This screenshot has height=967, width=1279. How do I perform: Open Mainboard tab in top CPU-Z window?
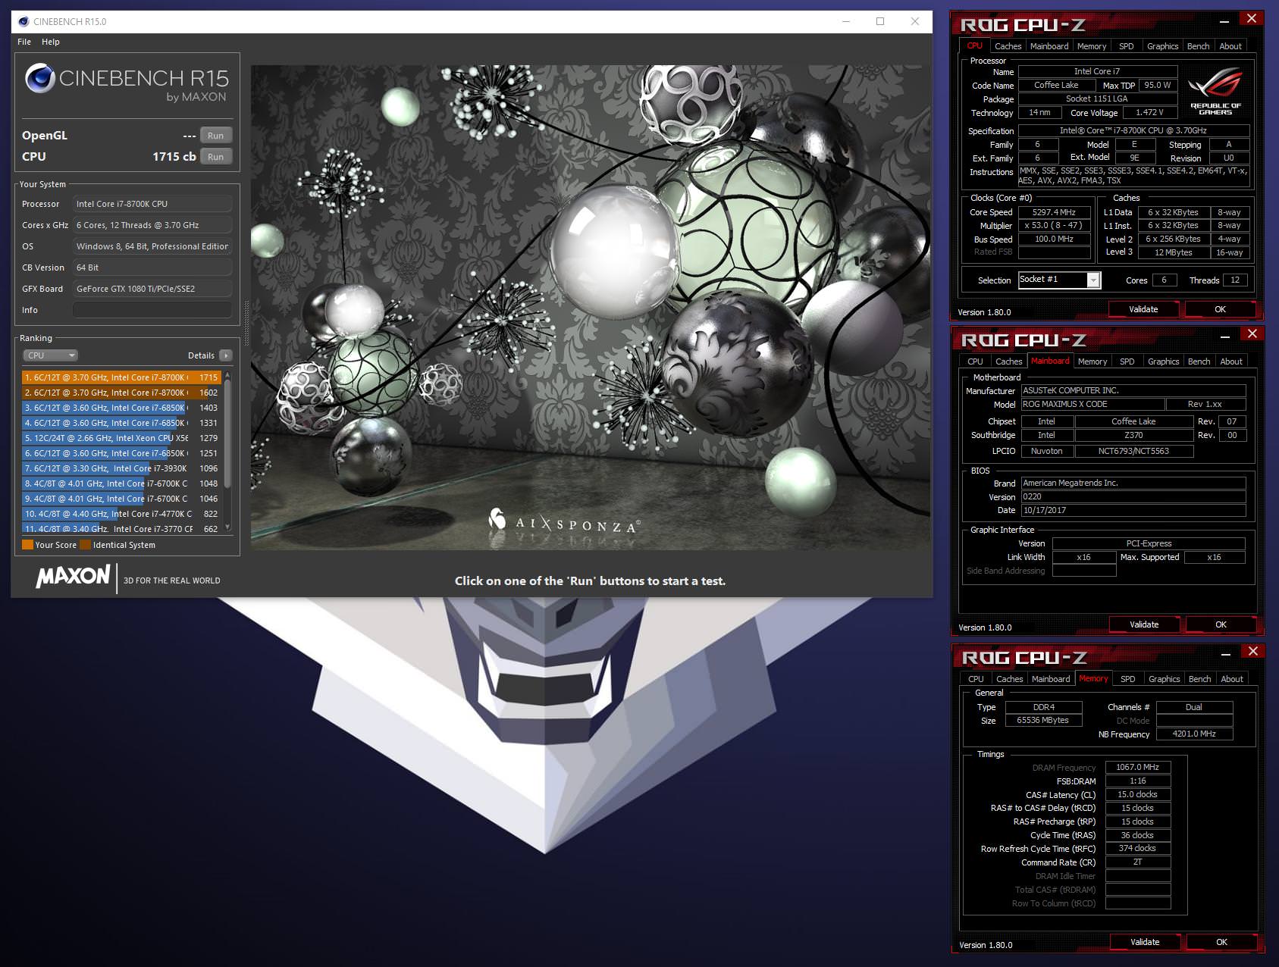tap(1049, 46)
